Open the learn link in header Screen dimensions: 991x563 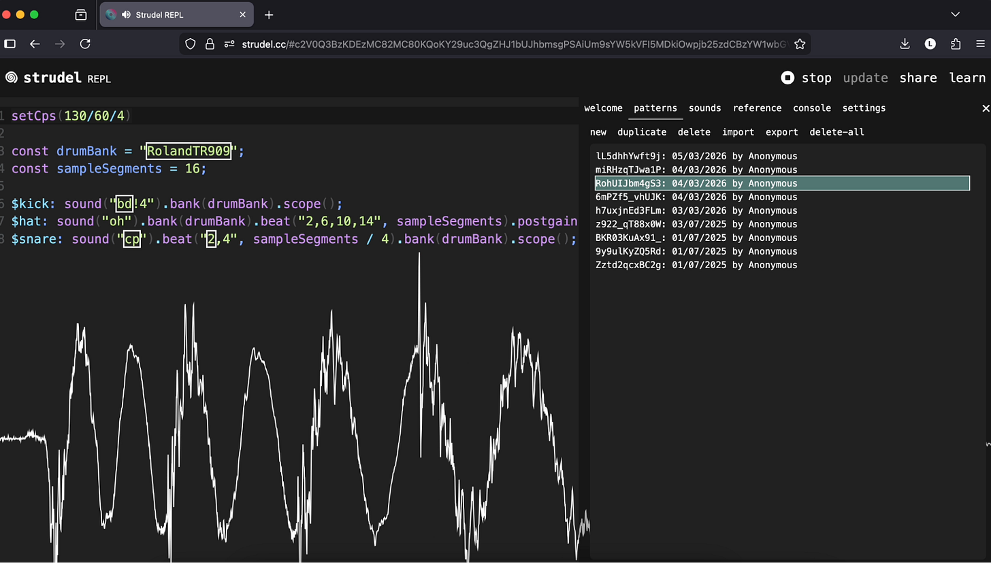(967, 78)
